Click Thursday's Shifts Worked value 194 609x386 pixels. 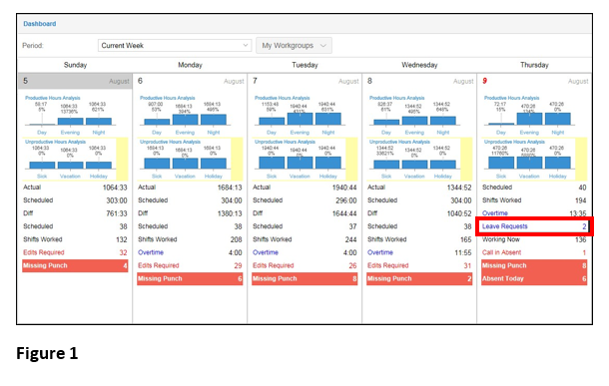pos(581,200)
